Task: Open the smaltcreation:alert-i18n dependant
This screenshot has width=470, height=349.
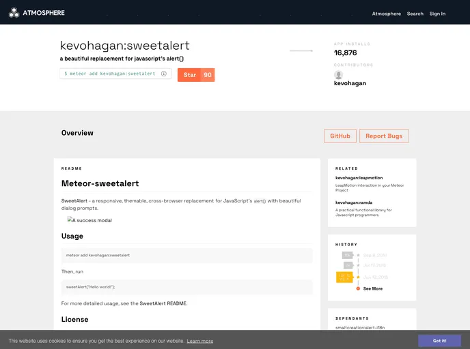Action: 360,327
